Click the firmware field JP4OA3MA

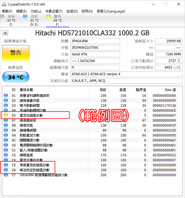[x=95, y=41]
